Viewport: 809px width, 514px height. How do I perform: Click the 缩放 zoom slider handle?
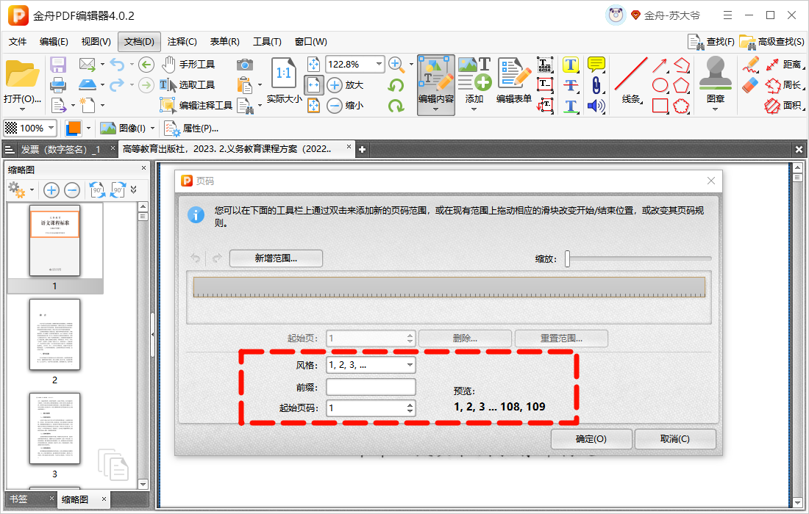[x=568, y=258]
